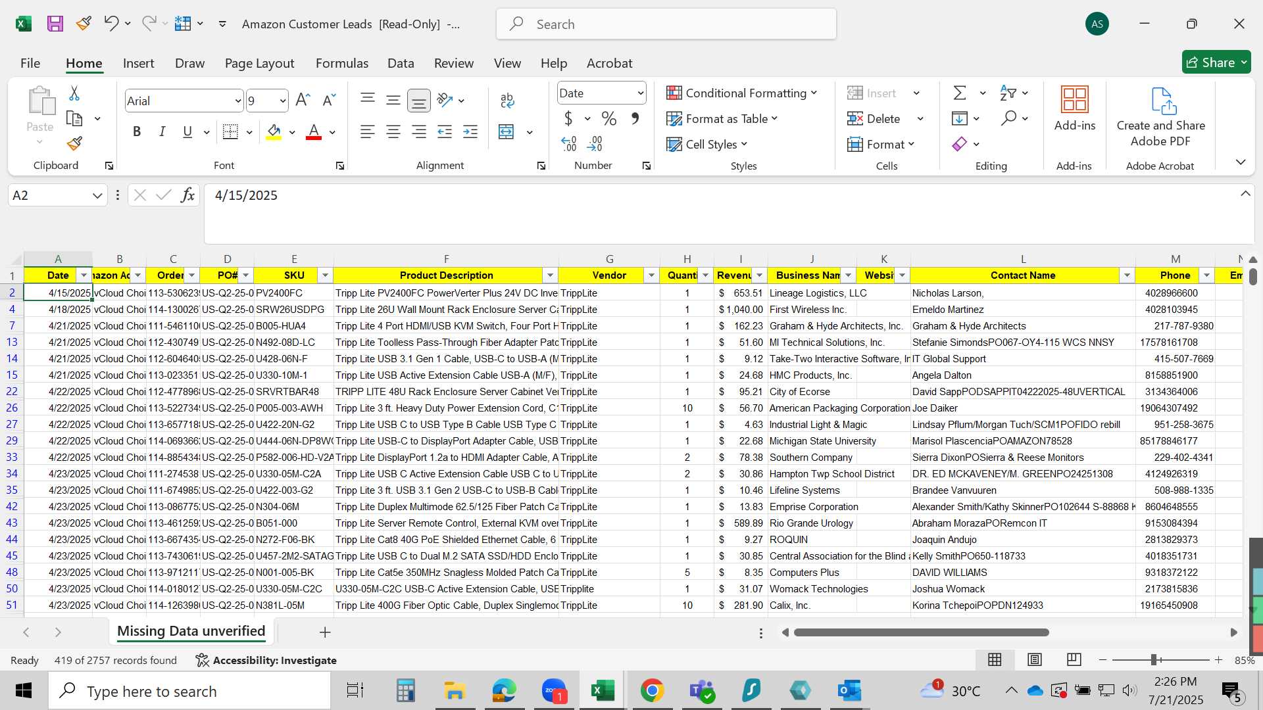Click the Wrap Text icon

(507, 100)
